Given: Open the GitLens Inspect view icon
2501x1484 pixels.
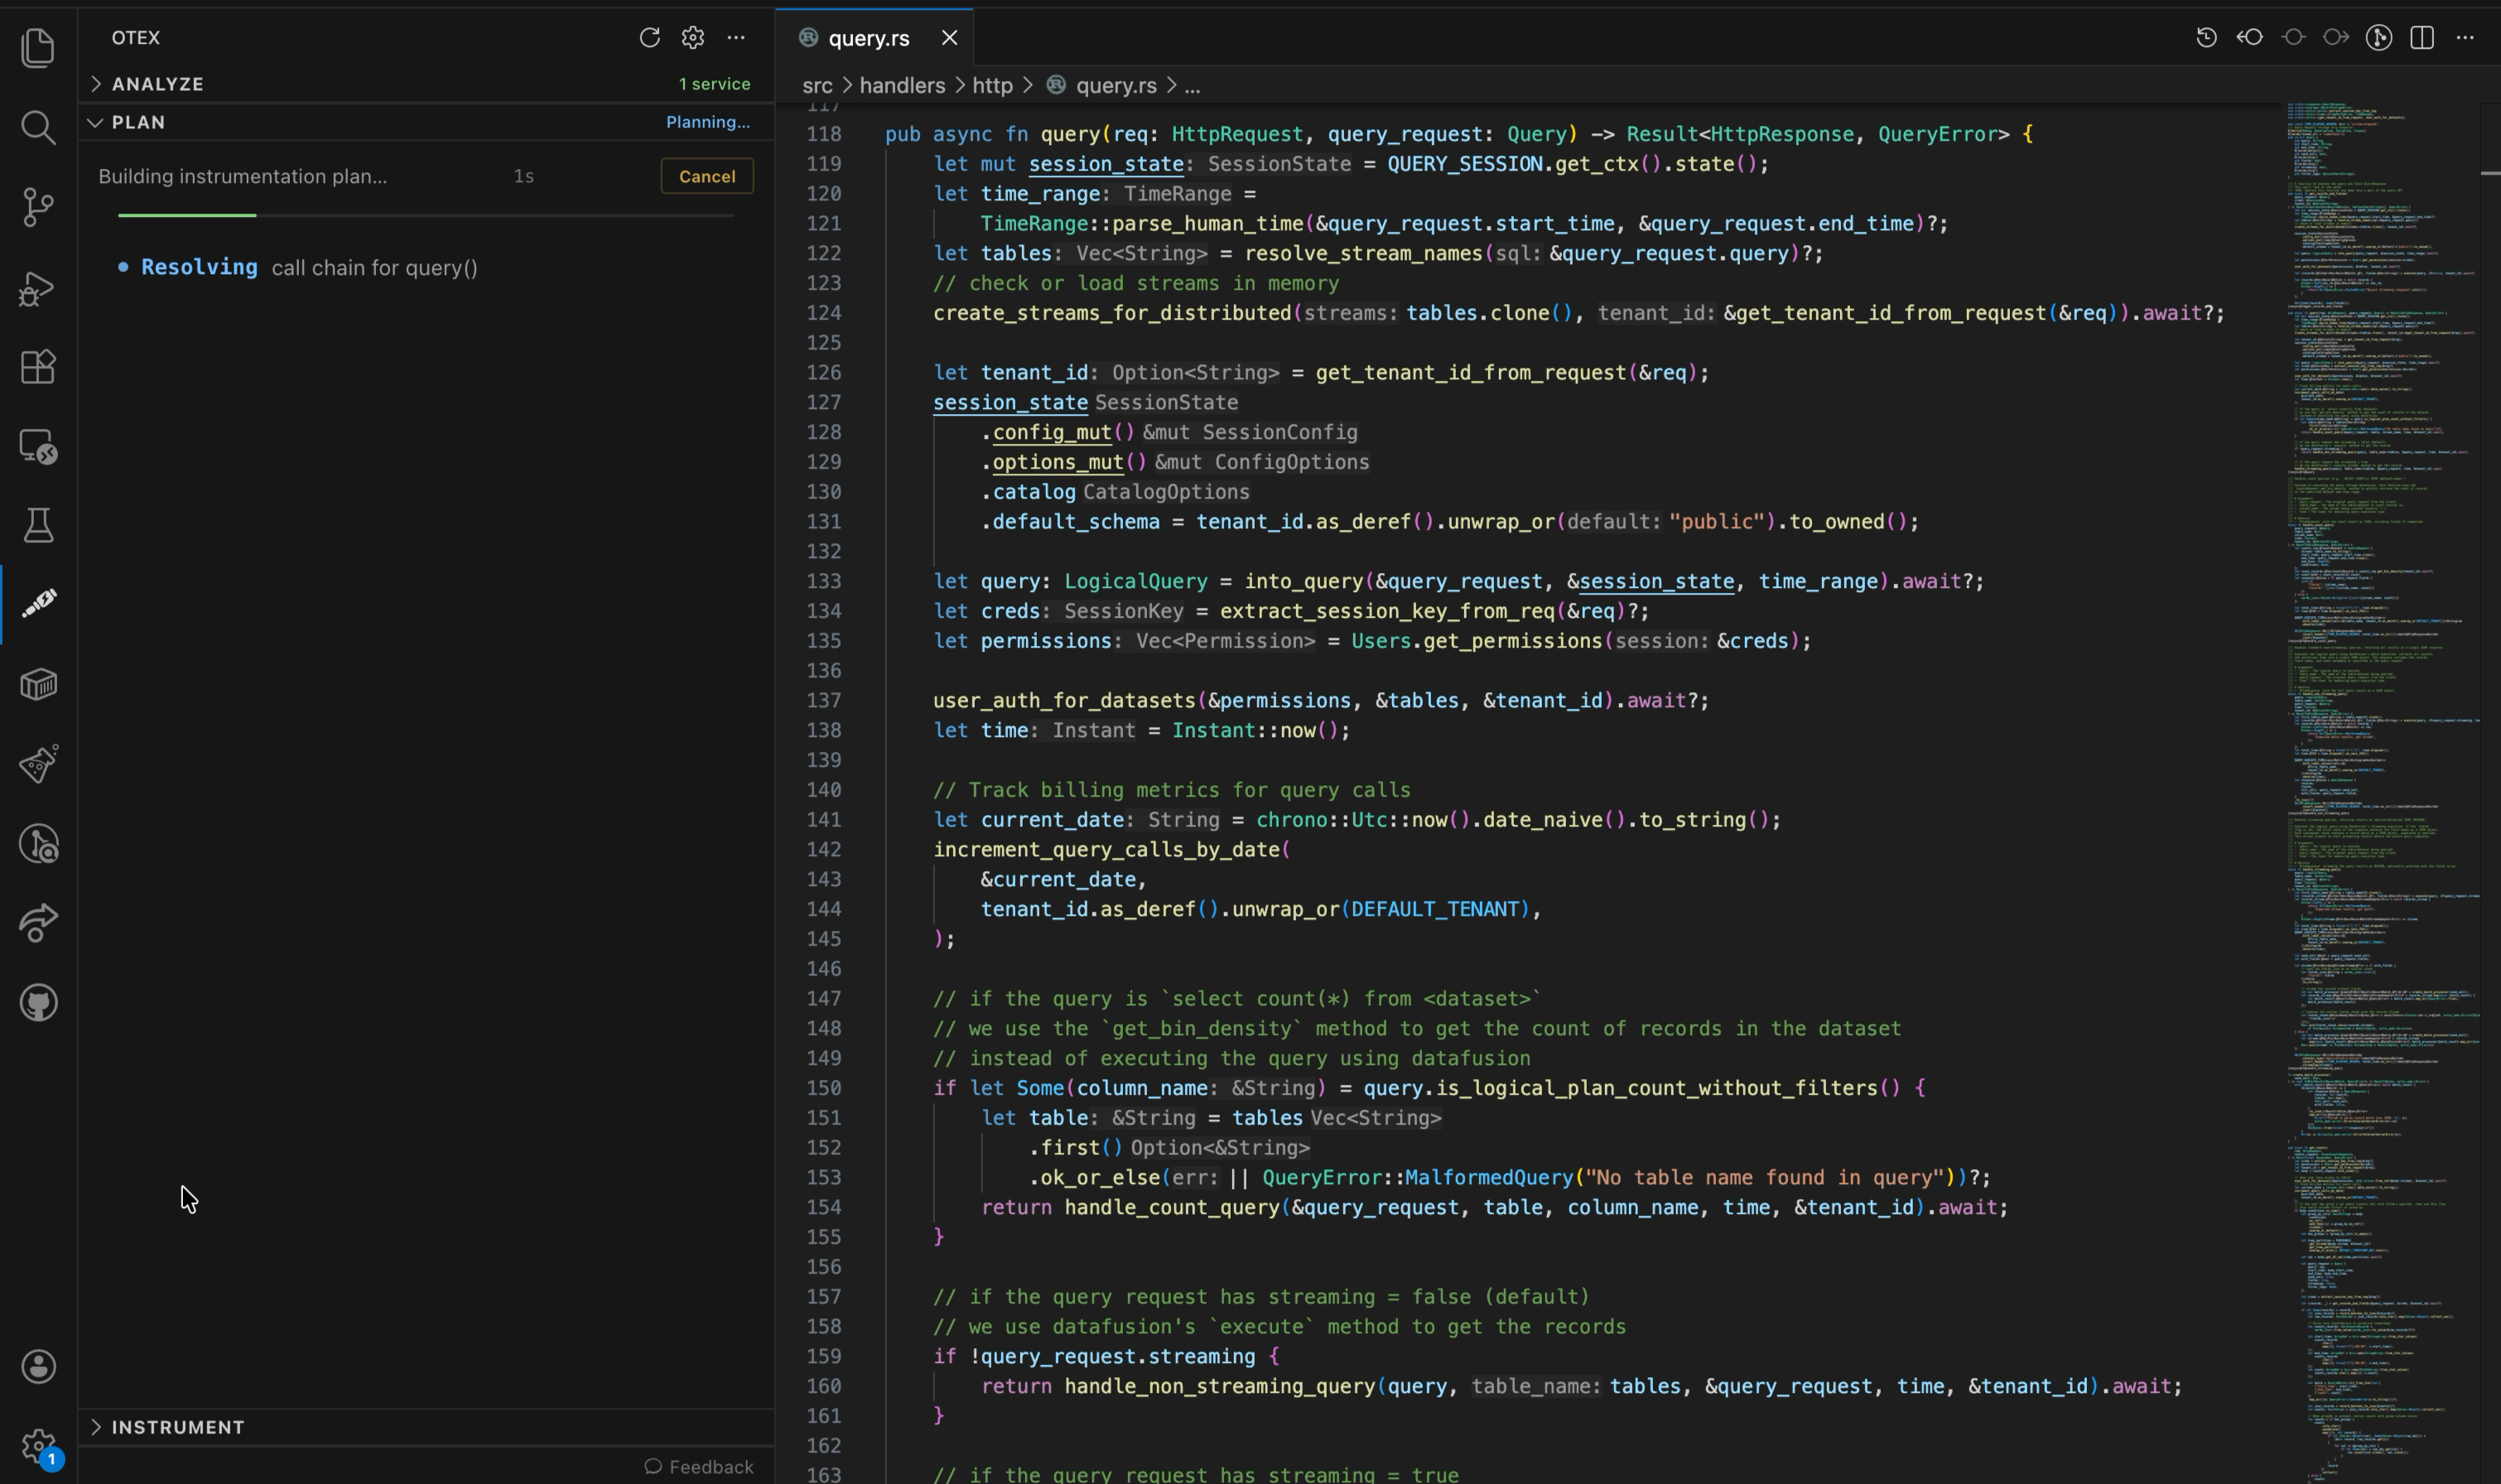Looking at the screenshot, I should coord(38,844).
